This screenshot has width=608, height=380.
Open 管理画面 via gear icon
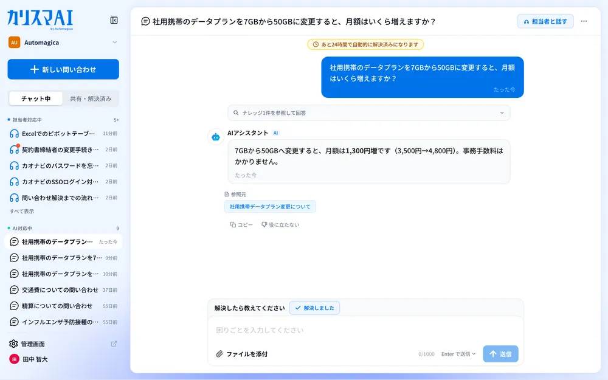[x=13, y=344]
